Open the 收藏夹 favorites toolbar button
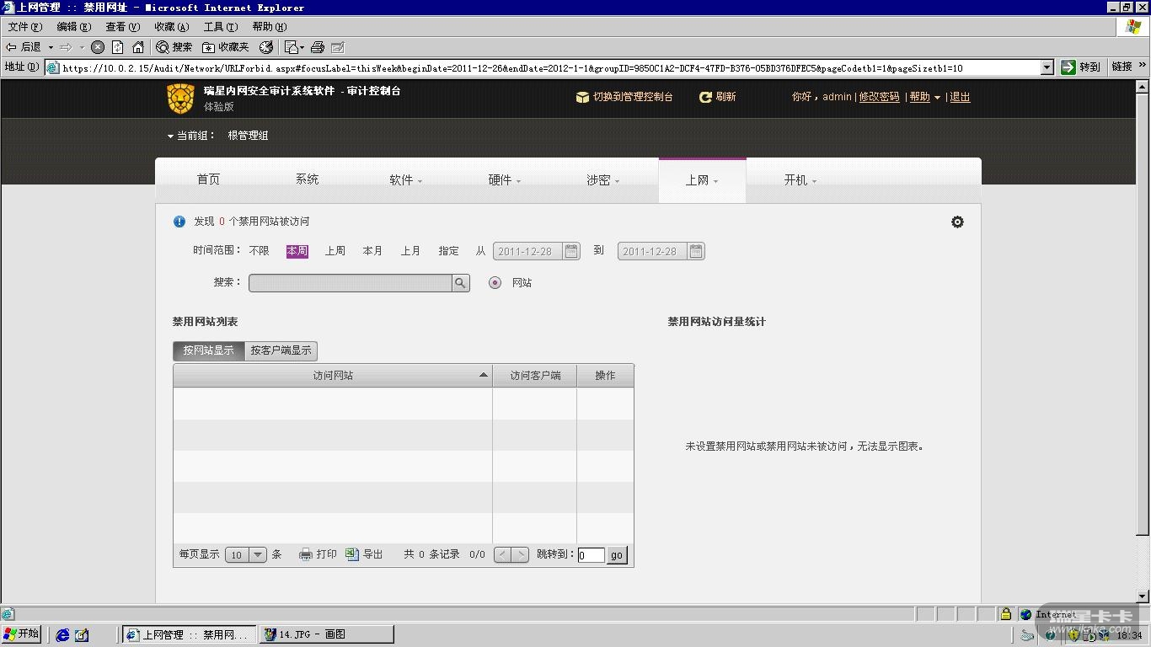The height and width of the screenshot is (647, 1151). pyautogui.click(x=225, y=47)
